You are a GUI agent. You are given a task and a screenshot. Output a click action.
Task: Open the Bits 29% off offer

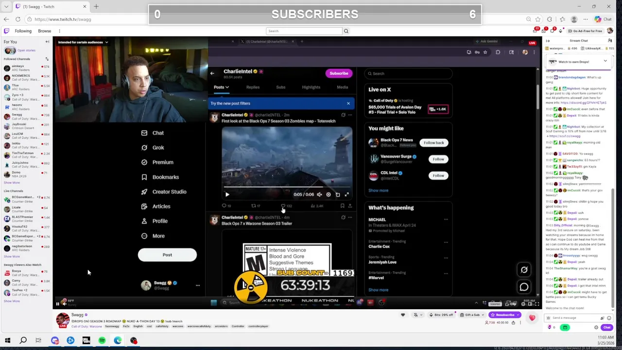click(442, 315)
